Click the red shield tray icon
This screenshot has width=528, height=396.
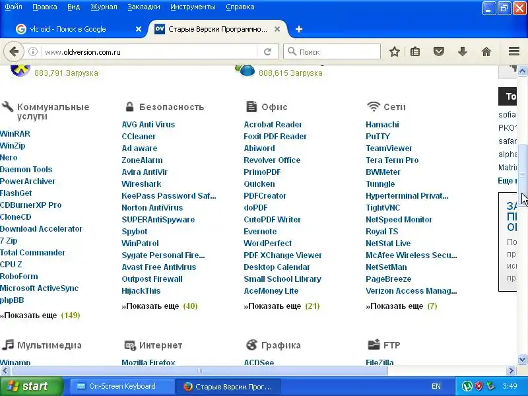click(x=478, y=386)
